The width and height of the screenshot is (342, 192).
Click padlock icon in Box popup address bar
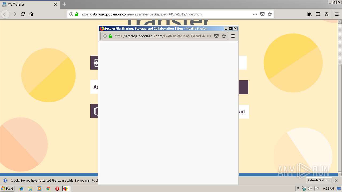point(110,36)
